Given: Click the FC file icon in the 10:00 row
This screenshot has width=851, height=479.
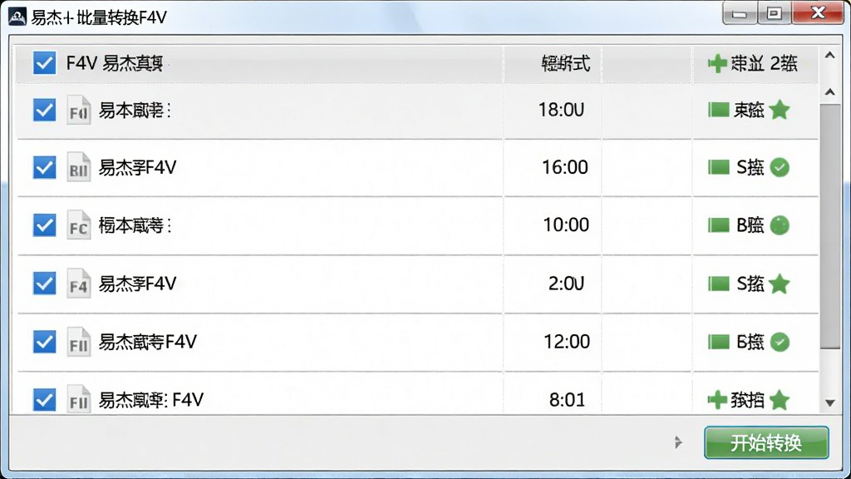Looking at the screenshot, I should coord(79,225).
